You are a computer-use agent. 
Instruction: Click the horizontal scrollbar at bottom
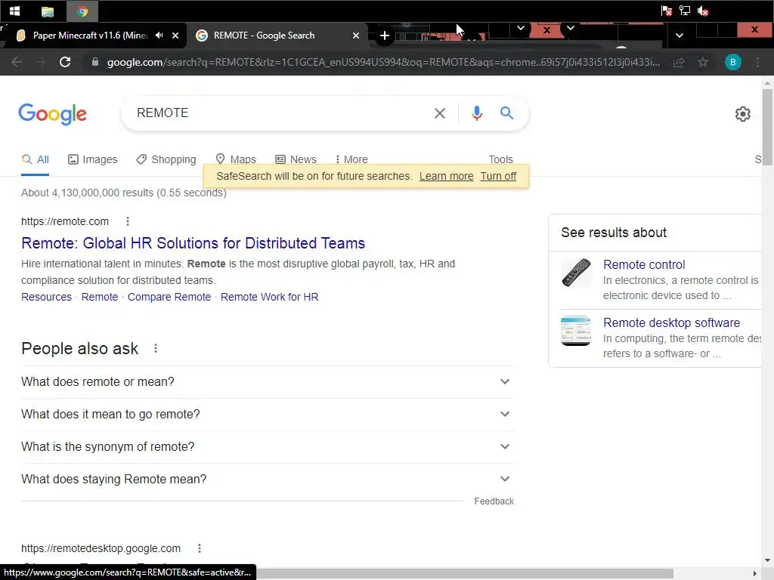464,573
